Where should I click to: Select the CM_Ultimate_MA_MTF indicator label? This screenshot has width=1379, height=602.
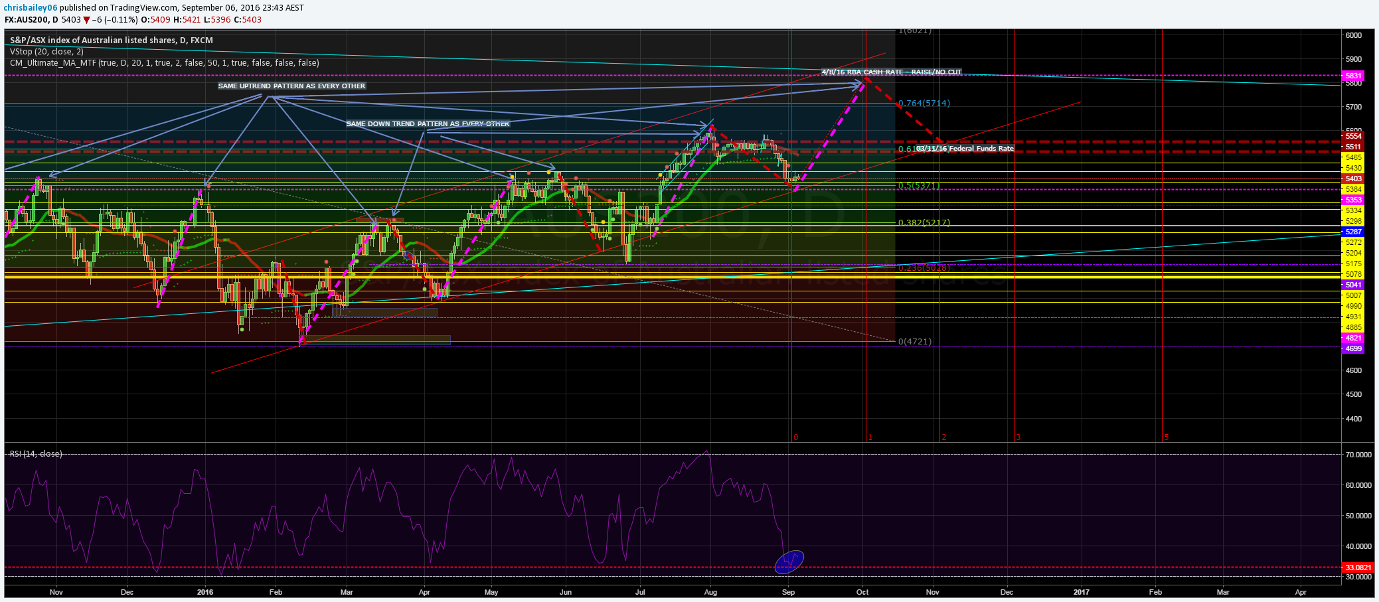pos(164,63)
